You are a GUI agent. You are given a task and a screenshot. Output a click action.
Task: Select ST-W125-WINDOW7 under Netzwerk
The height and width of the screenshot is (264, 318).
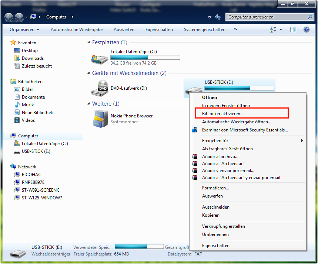[41, 198]
